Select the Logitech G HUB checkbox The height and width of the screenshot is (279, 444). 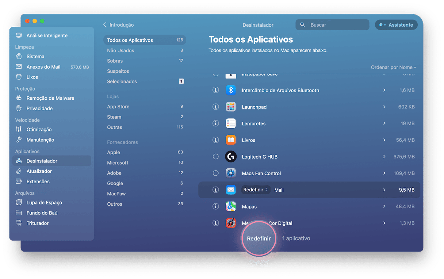216,157
